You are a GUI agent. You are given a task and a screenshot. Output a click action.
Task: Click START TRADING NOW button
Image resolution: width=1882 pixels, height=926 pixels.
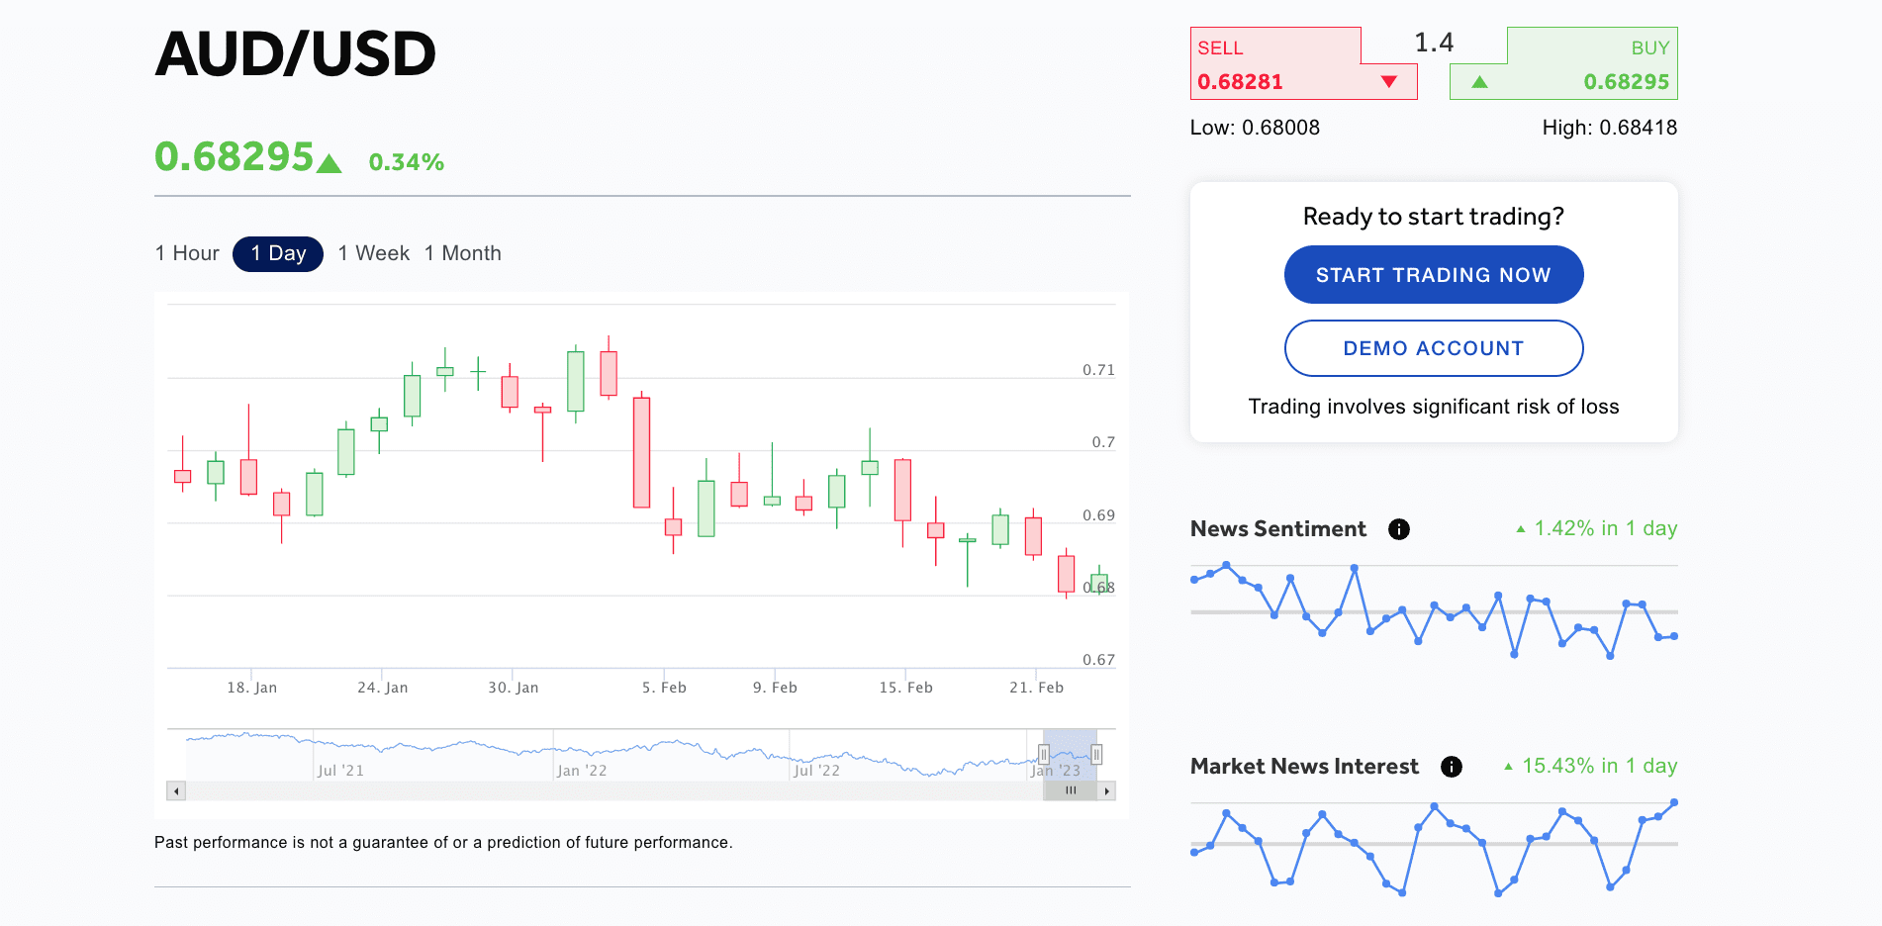[x=1434, y=275]
